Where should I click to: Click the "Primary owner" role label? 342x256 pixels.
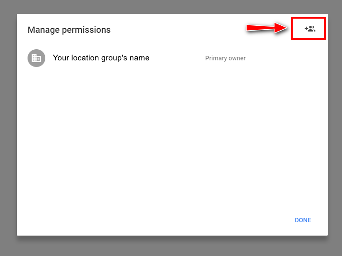click(x=225, y=58)
